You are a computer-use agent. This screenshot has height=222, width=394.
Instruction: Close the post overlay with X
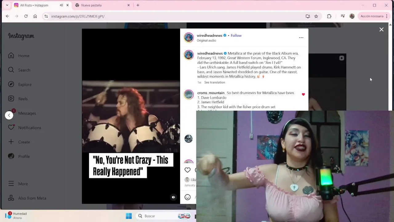pyautogui.click(x=381, y=30)
